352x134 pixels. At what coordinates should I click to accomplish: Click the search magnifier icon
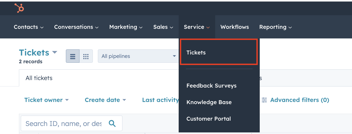[112, 123]
